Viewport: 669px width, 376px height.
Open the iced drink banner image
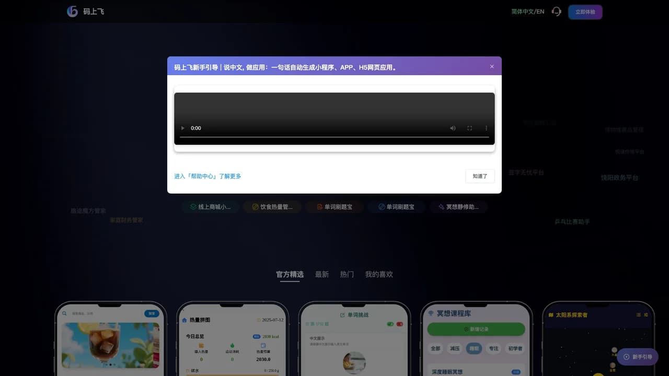pyautogui.click(x=110, y=345)
